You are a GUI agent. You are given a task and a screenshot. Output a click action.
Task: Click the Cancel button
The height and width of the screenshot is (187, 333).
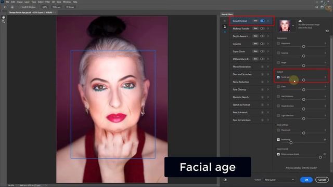(322, 180)
